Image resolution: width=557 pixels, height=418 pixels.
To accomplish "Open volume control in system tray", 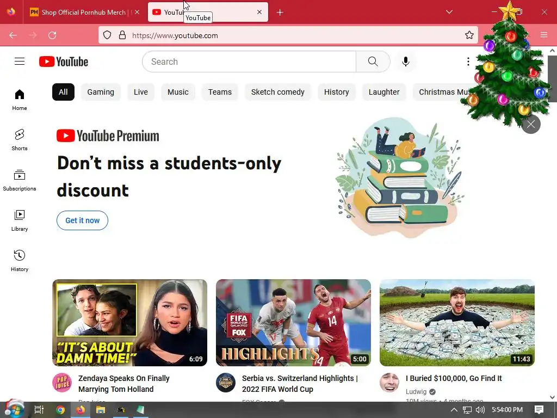I will (x=480, y=410).
